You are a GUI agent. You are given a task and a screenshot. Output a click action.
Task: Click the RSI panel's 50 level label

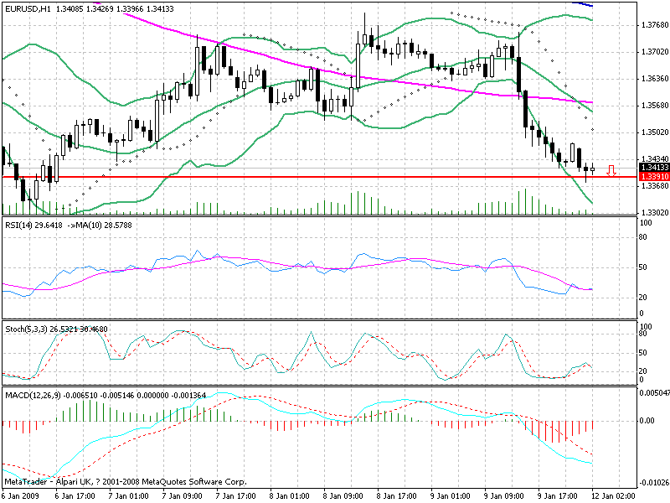(643, 267)
